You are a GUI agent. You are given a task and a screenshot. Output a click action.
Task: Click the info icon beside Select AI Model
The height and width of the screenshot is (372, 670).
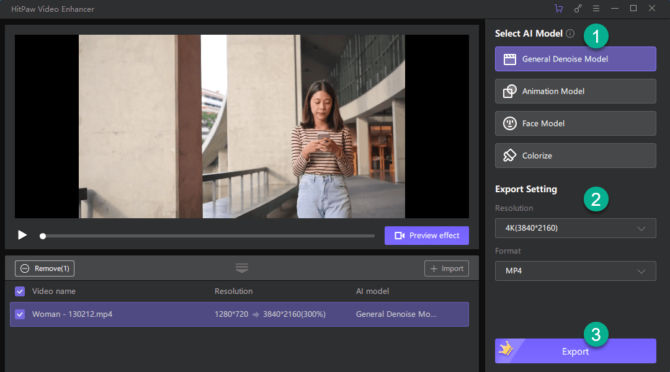click(570, 33)
